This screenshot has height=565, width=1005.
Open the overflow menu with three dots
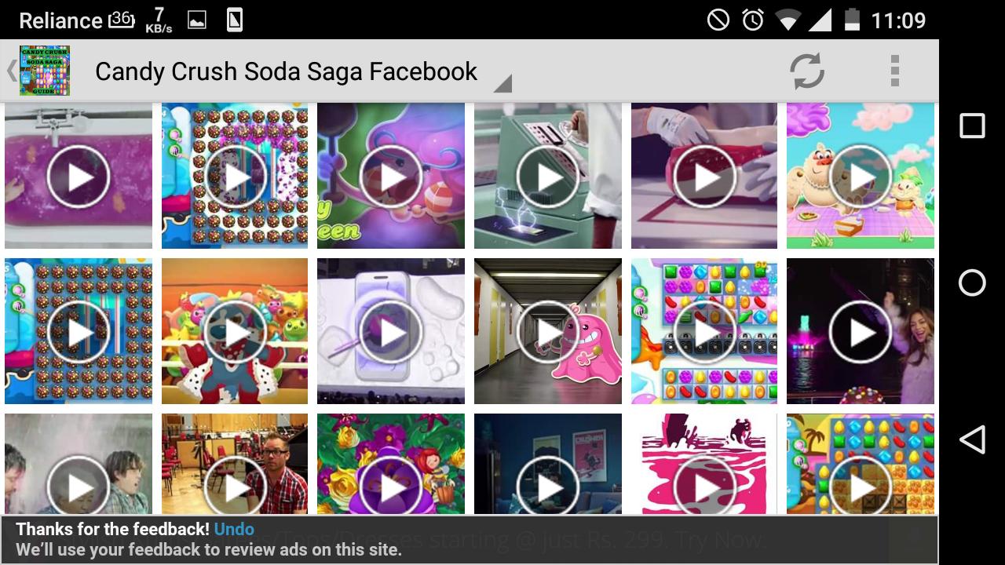click(x=894, y=71)
